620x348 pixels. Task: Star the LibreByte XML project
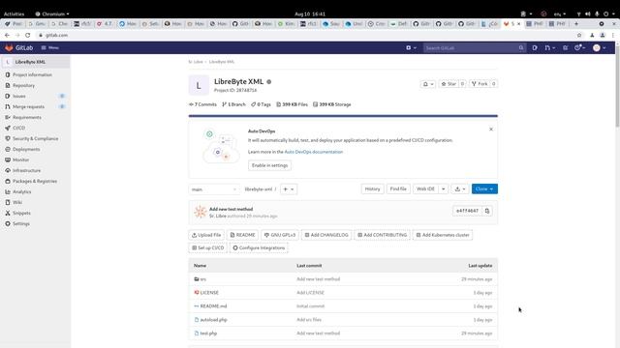point(449,84)
